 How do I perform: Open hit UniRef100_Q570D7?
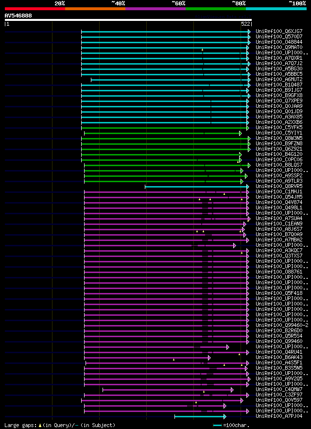click(279, 36)
